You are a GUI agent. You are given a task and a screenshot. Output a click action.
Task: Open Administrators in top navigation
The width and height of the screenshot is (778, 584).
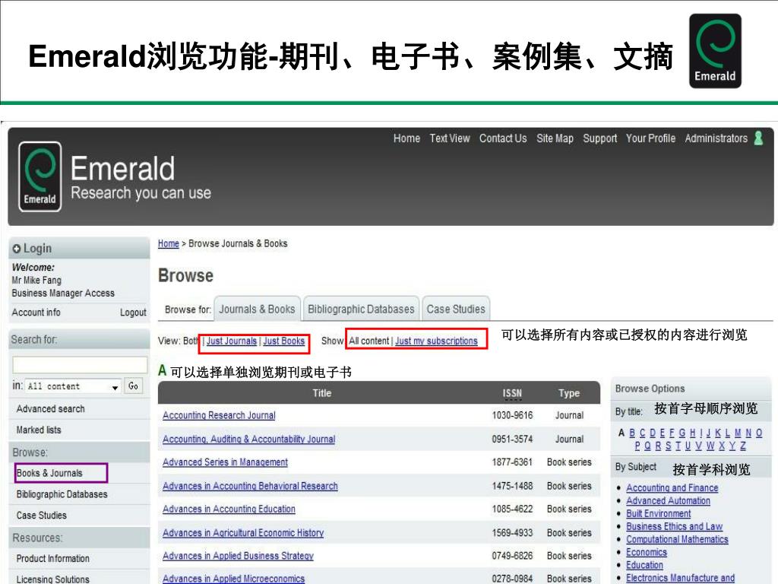pyautogui.click(x=716, y=138)
